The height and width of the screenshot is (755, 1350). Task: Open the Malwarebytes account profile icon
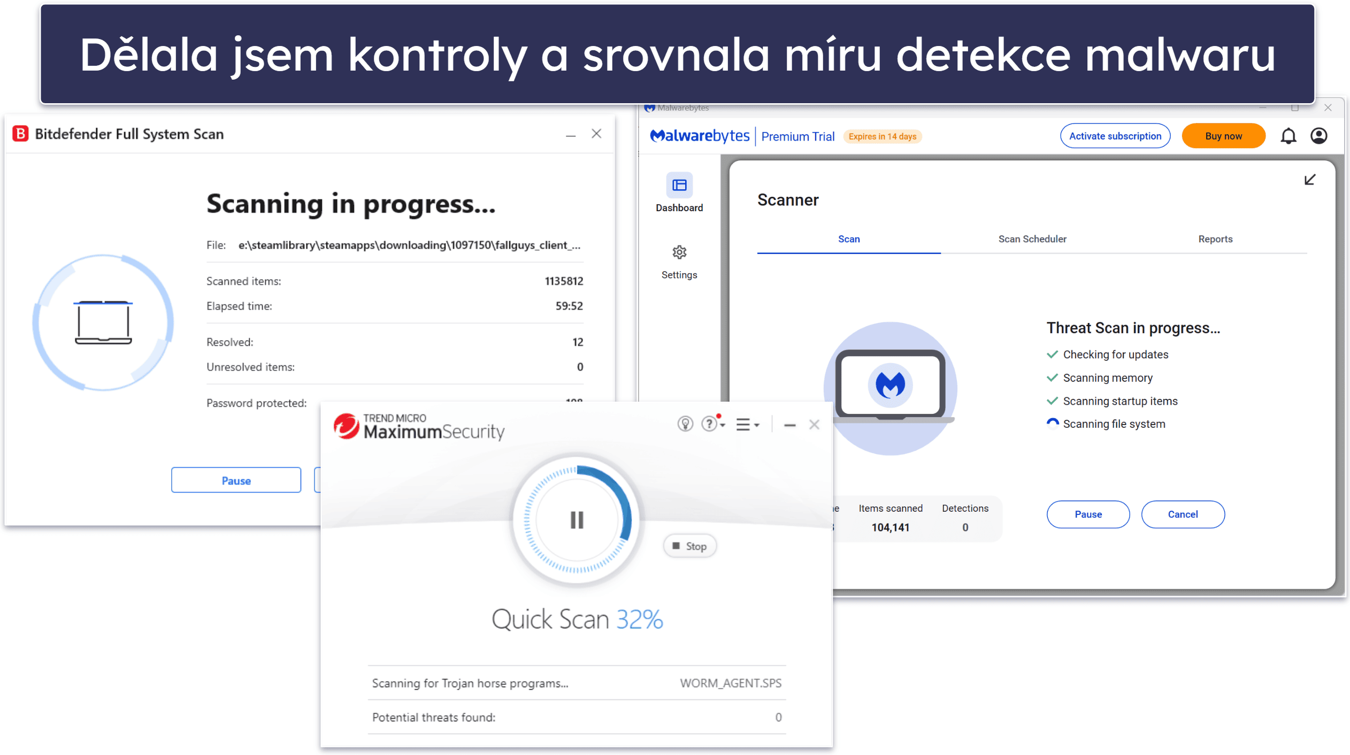pyautogui.click(x=1318, y=136)
